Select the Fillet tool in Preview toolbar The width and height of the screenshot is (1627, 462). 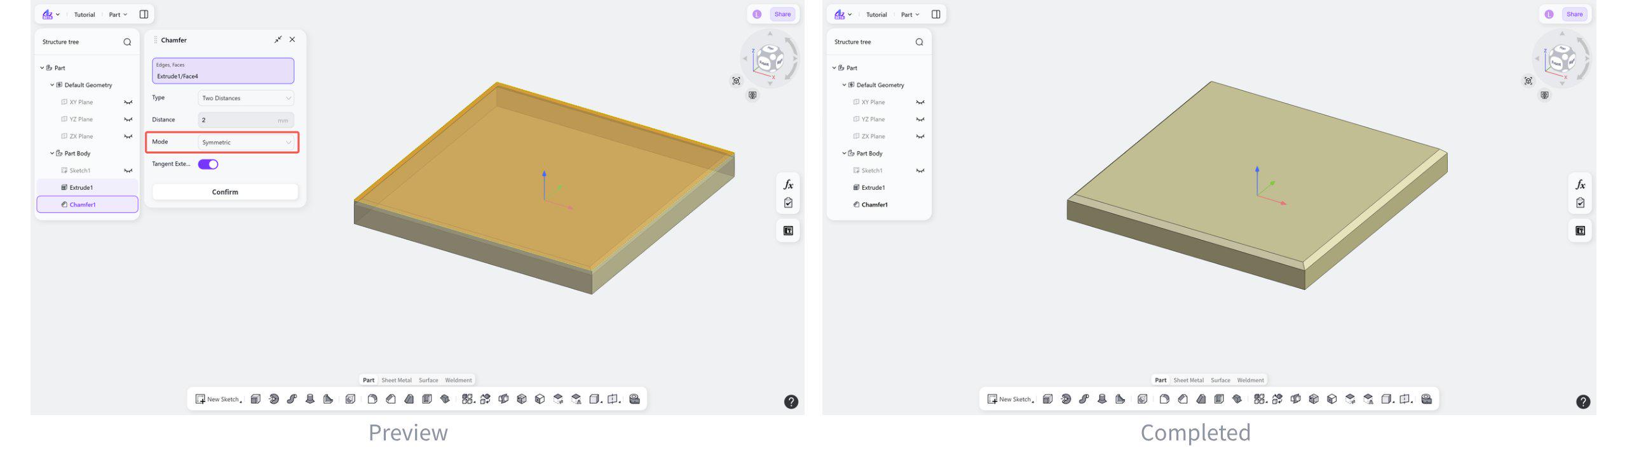(372, 399)
